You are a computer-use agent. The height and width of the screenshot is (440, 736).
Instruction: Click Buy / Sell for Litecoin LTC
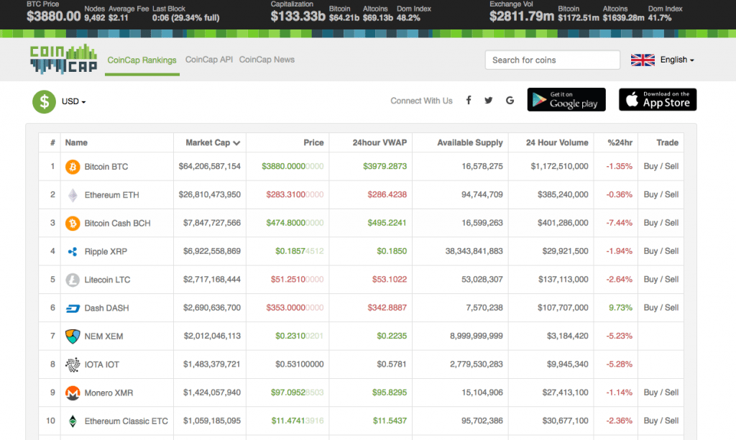(x=661, y=280)
